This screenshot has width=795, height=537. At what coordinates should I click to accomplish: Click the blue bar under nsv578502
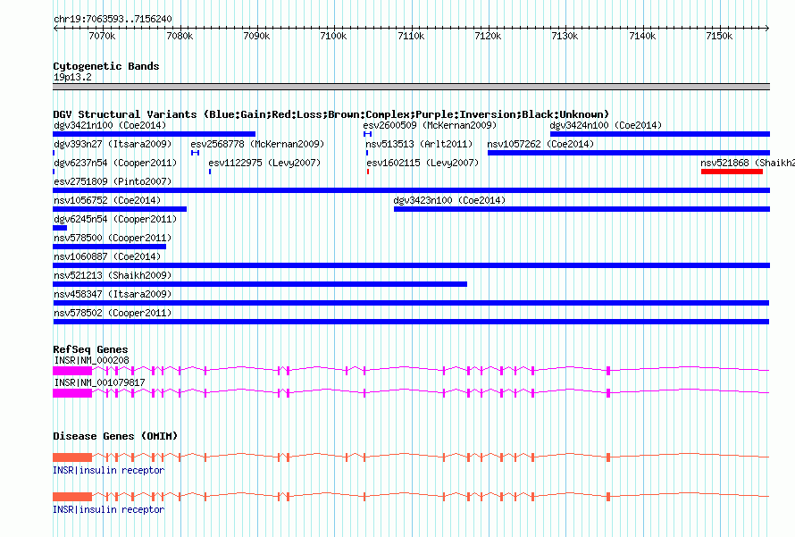click(x=411, y=322)
